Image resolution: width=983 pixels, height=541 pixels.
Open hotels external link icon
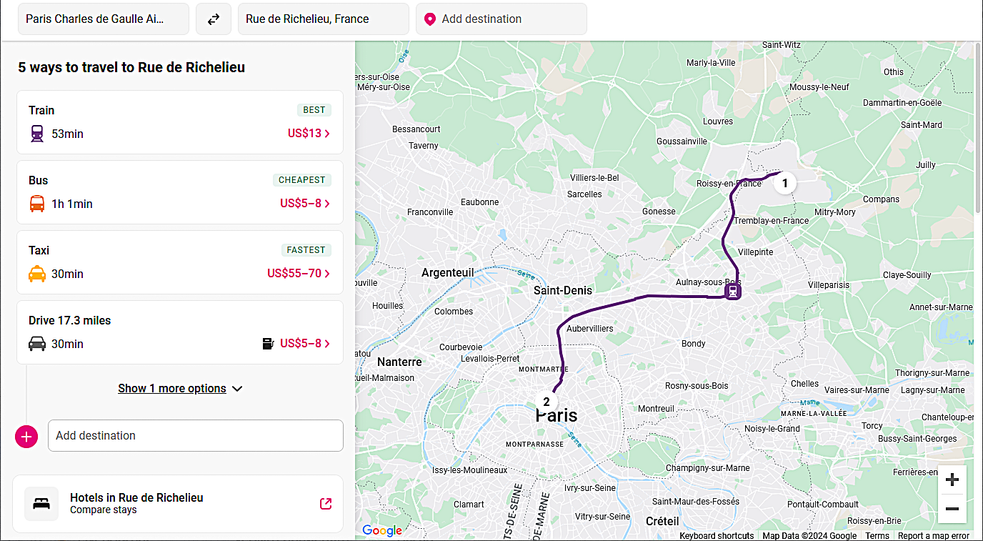[326, 504]
